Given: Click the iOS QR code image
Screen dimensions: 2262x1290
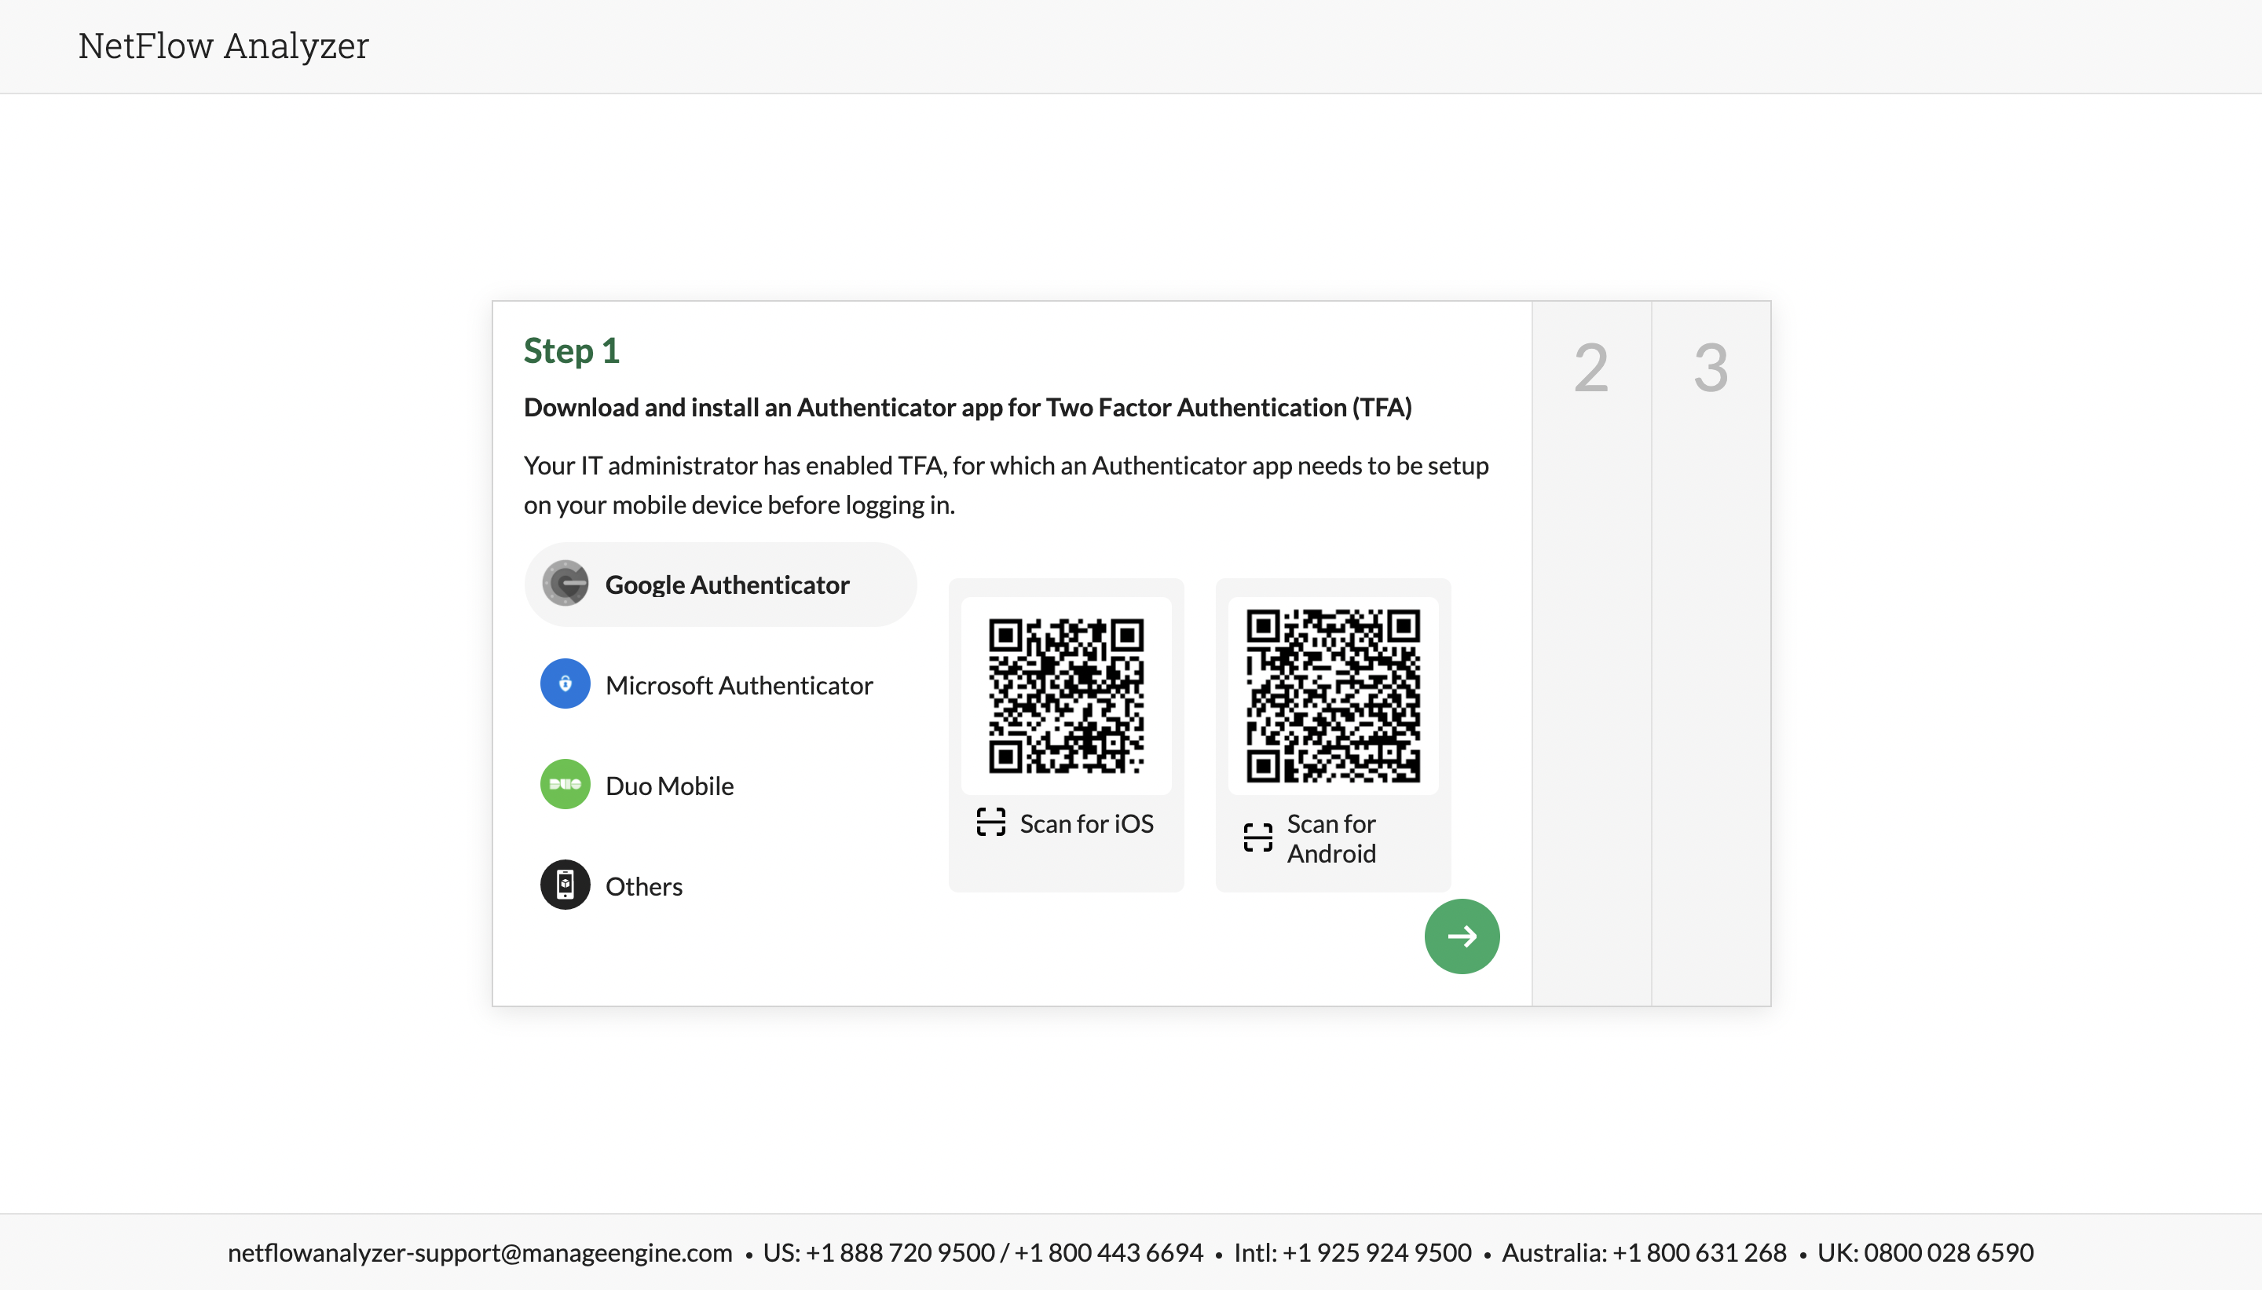Looking at the screenshot, I should pos(1066,695).
